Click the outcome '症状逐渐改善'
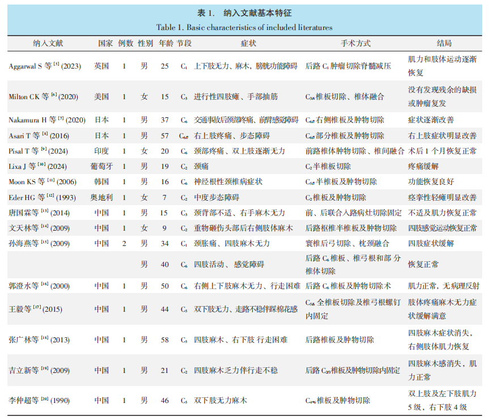This screenshot has width=489, height=420. pos(431,120)
